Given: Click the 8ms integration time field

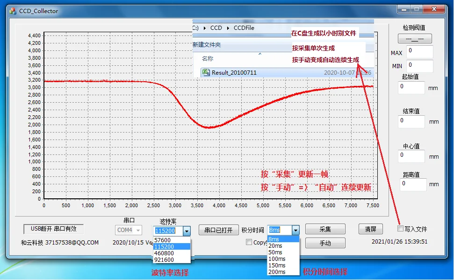Looking at the screenshot, I should 280,230.
